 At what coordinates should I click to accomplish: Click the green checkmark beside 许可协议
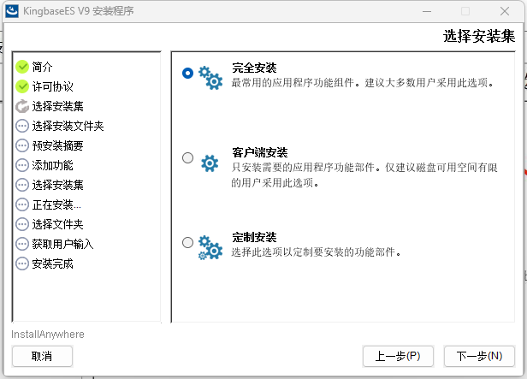click(x=22, y=86)
